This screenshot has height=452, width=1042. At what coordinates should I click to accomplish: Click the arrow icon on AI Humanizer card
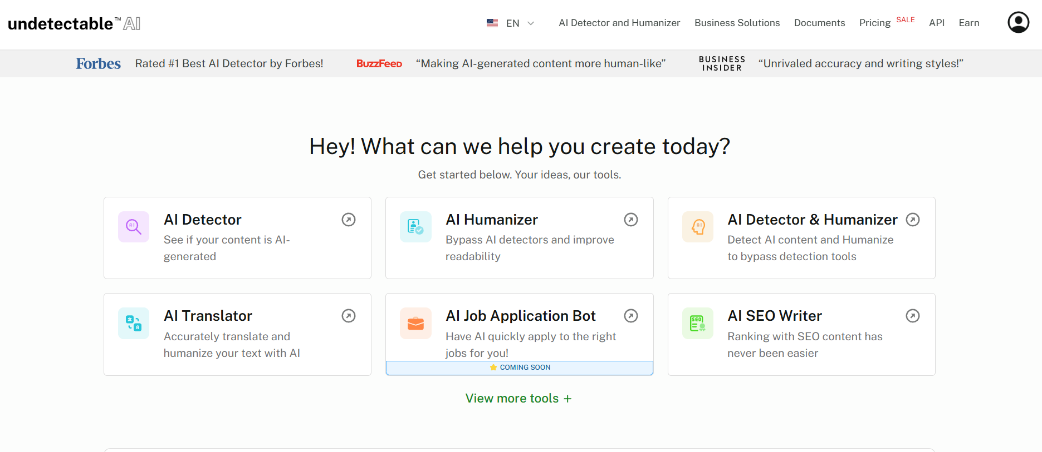pos(630,220)
